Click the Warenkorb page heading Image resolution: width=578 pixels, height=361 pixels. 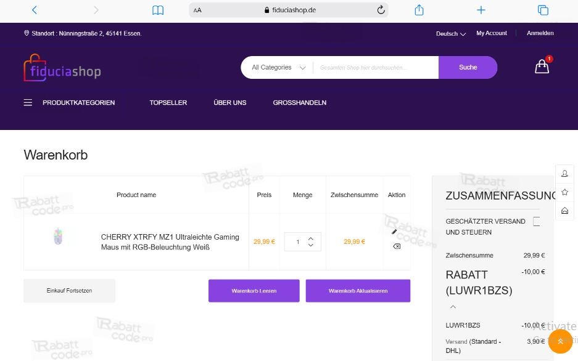coord(56,155)
